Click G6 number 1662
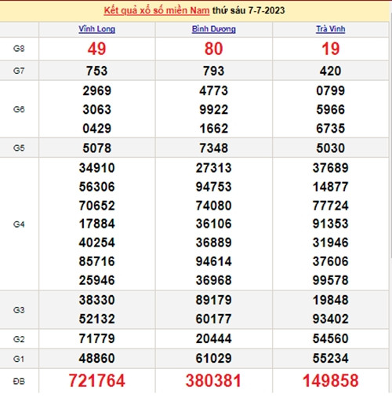This screenshot has width=392, height=398. pos(214,128)
